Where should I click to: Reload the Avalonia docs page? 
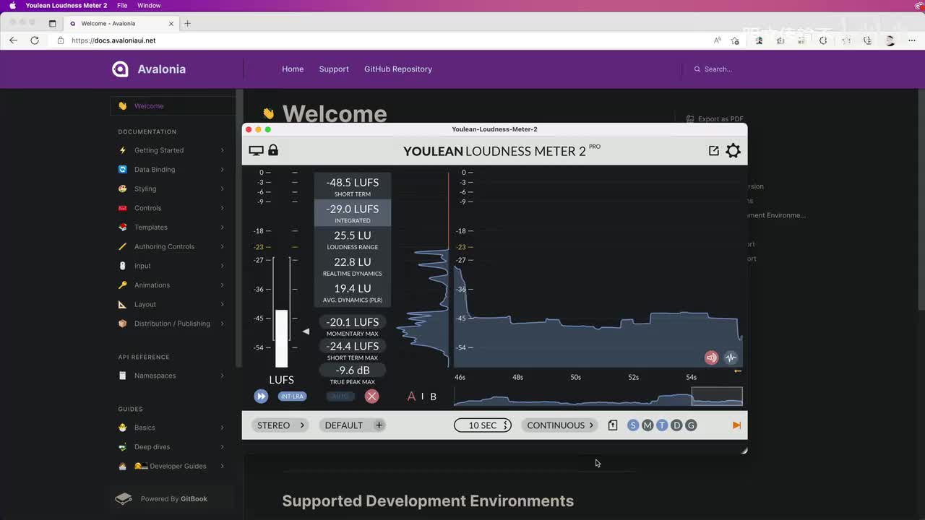35,40
